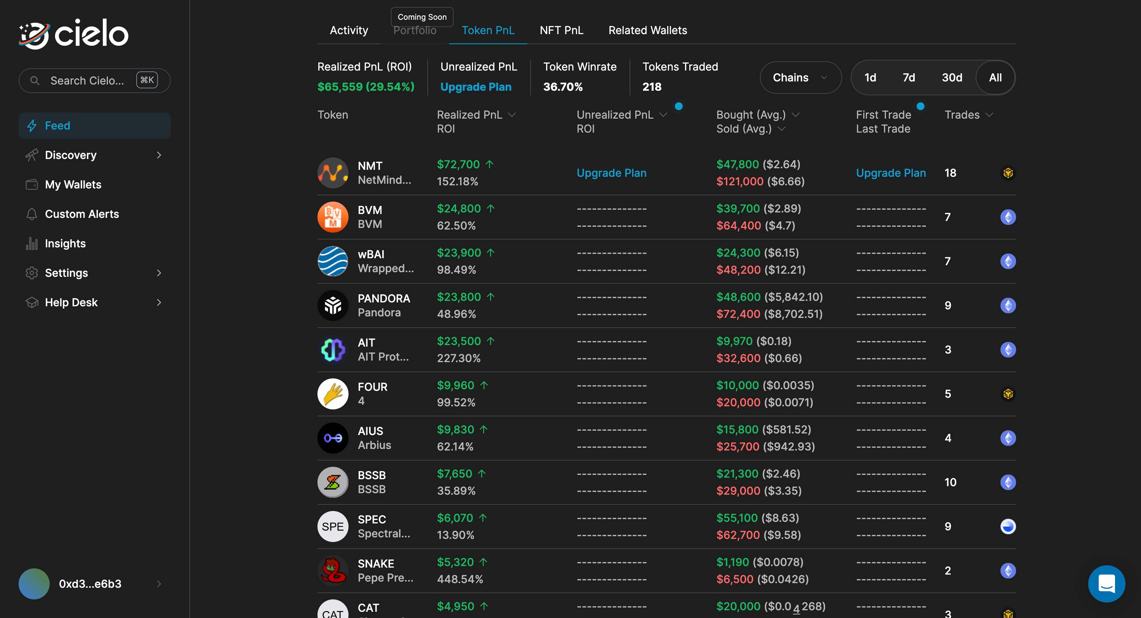The width and height of the screenshot is (1141, 618).
Task: Click the NMT token logo
Action: pos(333,173)
